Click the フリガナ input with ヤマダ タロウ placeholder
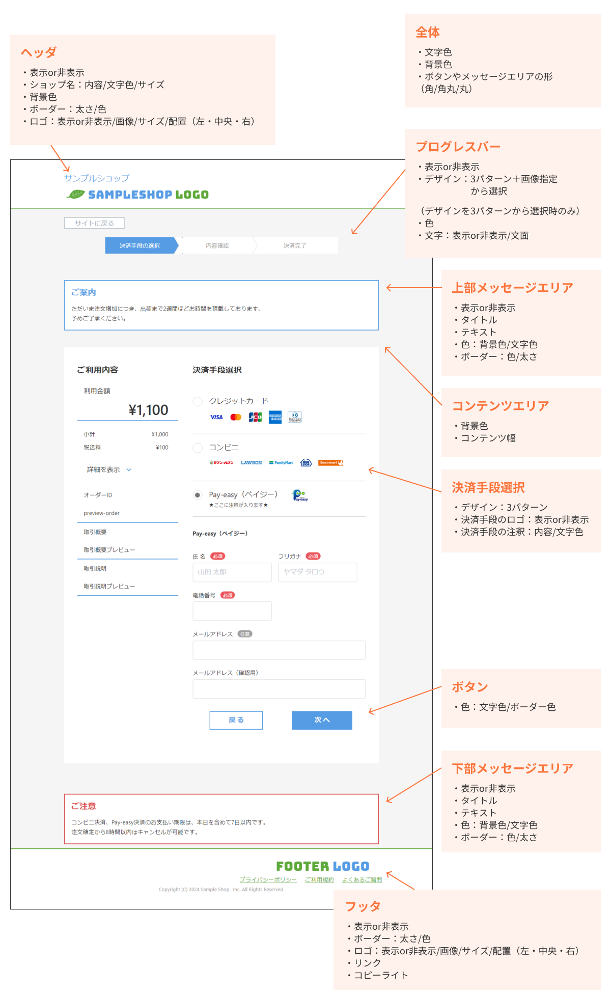This screenshot has width=611, height=996. click(x=318, y=572)
